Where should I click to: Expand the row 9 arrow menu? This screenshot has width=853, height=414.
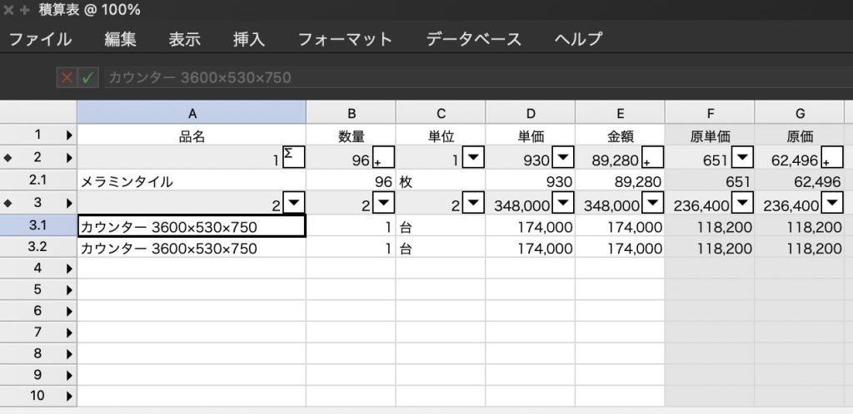pos(70,375)
